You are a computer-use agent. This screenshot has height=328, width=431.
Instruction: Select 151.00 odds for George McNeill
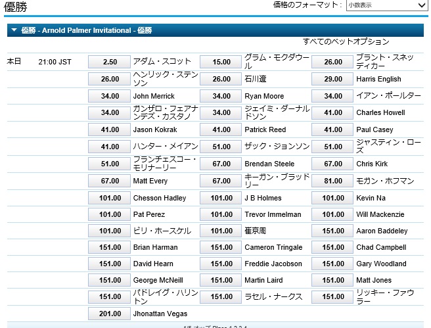point(110,280)
